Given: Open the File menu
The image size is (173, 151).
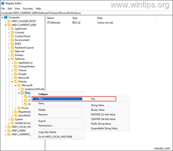Looking at the screenshot, I should point(3,8).
